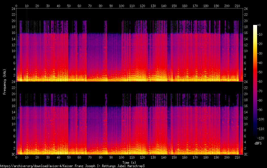Click the "0" tick on the upper time axis
The width and height of the screenshot is (267, 168).
coord(16,6)
